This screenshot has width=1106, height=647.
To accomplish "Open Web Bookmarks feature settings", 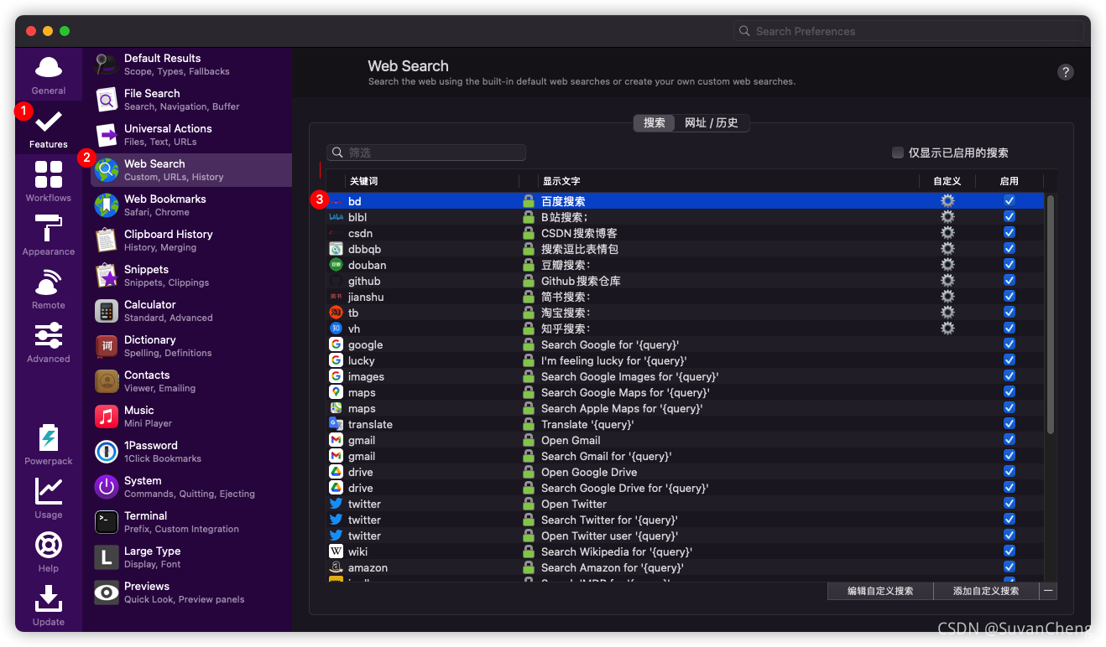I will (191, 205).
